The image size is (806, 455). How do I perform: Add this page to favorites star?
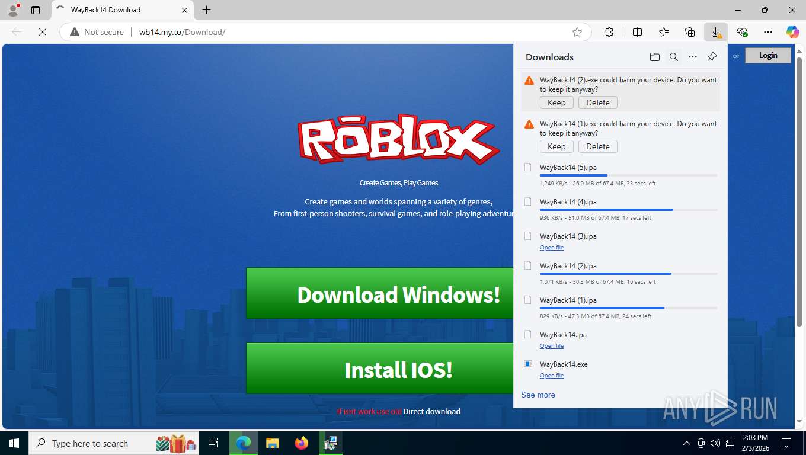point(577,32)
